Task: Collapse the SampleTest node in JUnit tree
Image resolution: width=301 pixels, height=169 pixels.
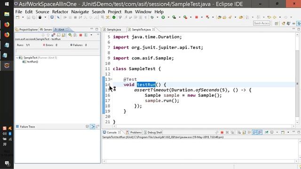Action: tap(17, 58)
